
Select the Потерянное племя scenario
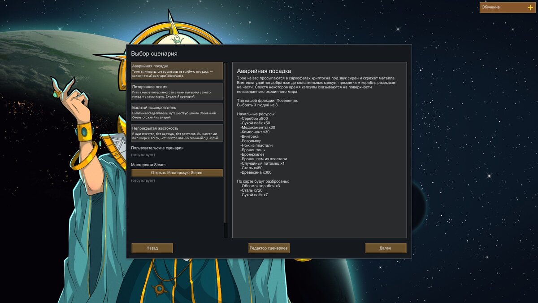pyautogui.click(x=177, y=92)
